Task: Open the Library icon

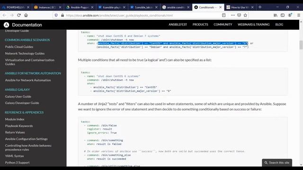Action: 276,15
